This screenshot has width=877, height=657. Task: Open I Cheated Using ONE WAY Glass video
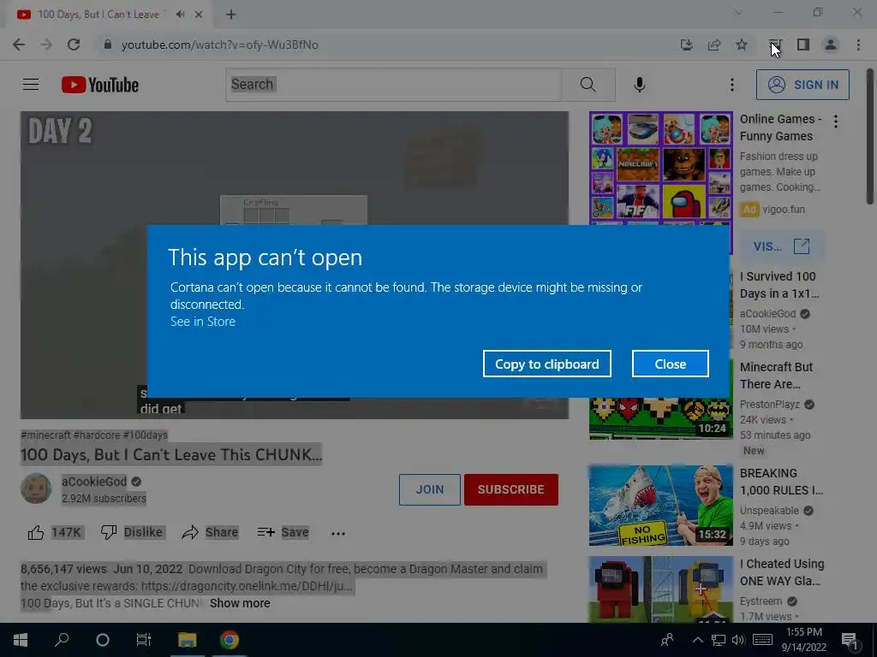pos(782,572)
